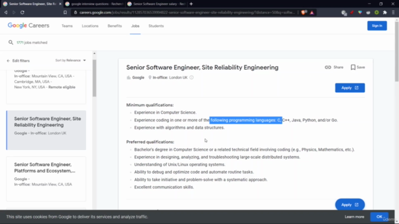Click "Excellent communication skills." text
The height and width of the screenshot is (224, 399).
(x=164, y=187)
